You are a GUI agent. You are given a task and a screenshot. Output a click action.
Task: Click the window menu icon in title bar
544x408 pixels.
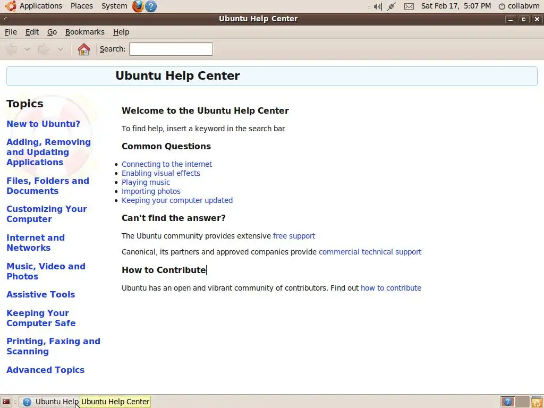coord(5,19)
